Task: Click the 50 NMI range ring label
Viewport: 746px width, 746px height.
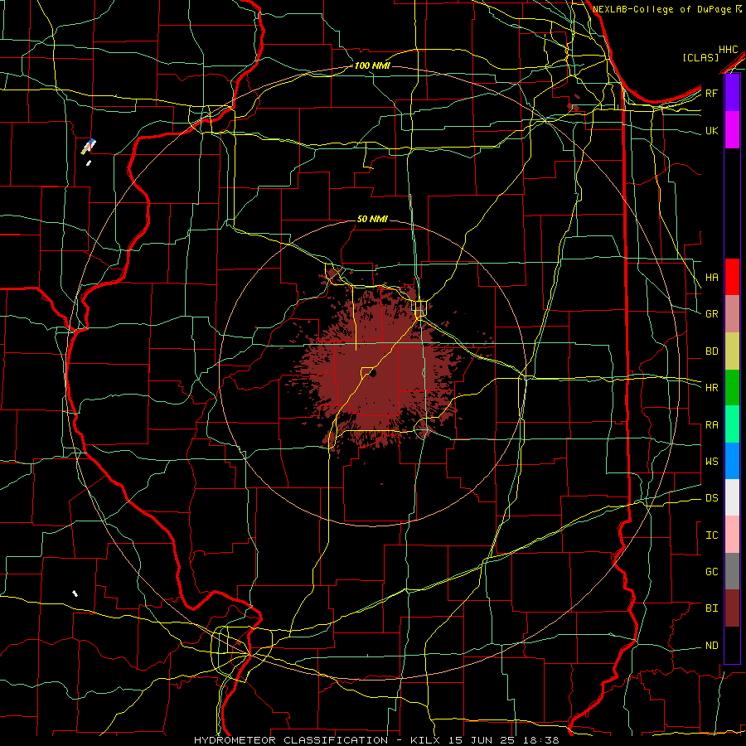Action: (372, 219)
